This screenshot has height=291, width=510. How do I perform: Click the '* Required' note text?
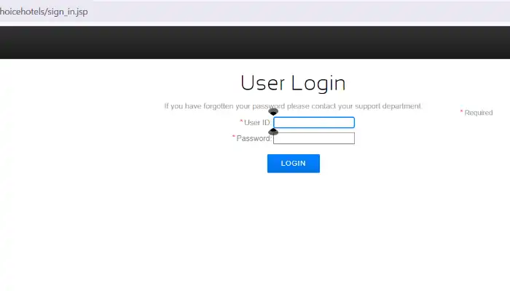476,113
